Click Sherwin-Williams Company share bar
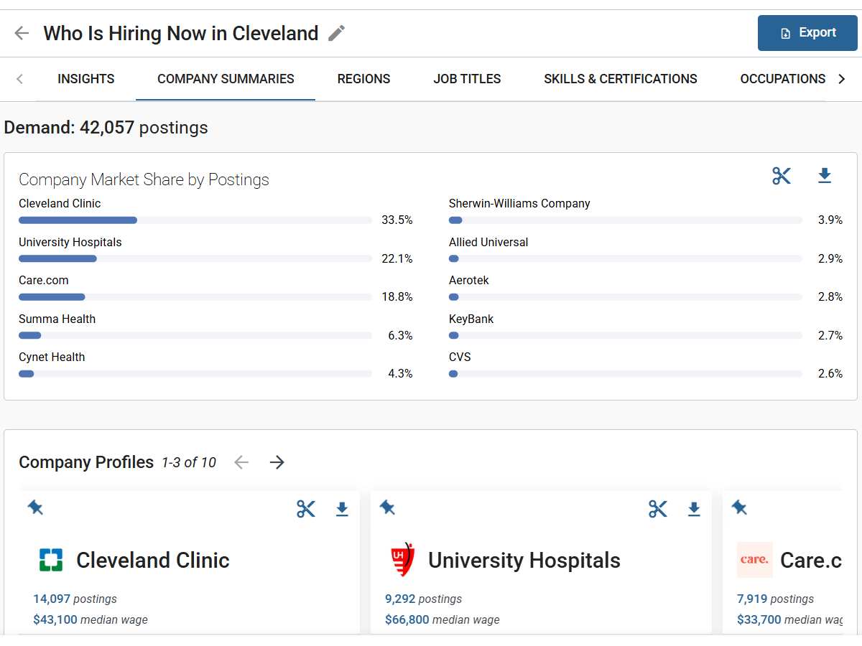This screenshot has height=646, width=862. point(626,220)
